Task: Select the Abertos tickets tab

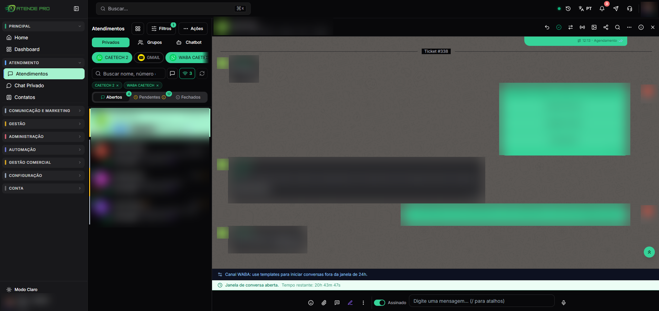Action: coord(111,97)
